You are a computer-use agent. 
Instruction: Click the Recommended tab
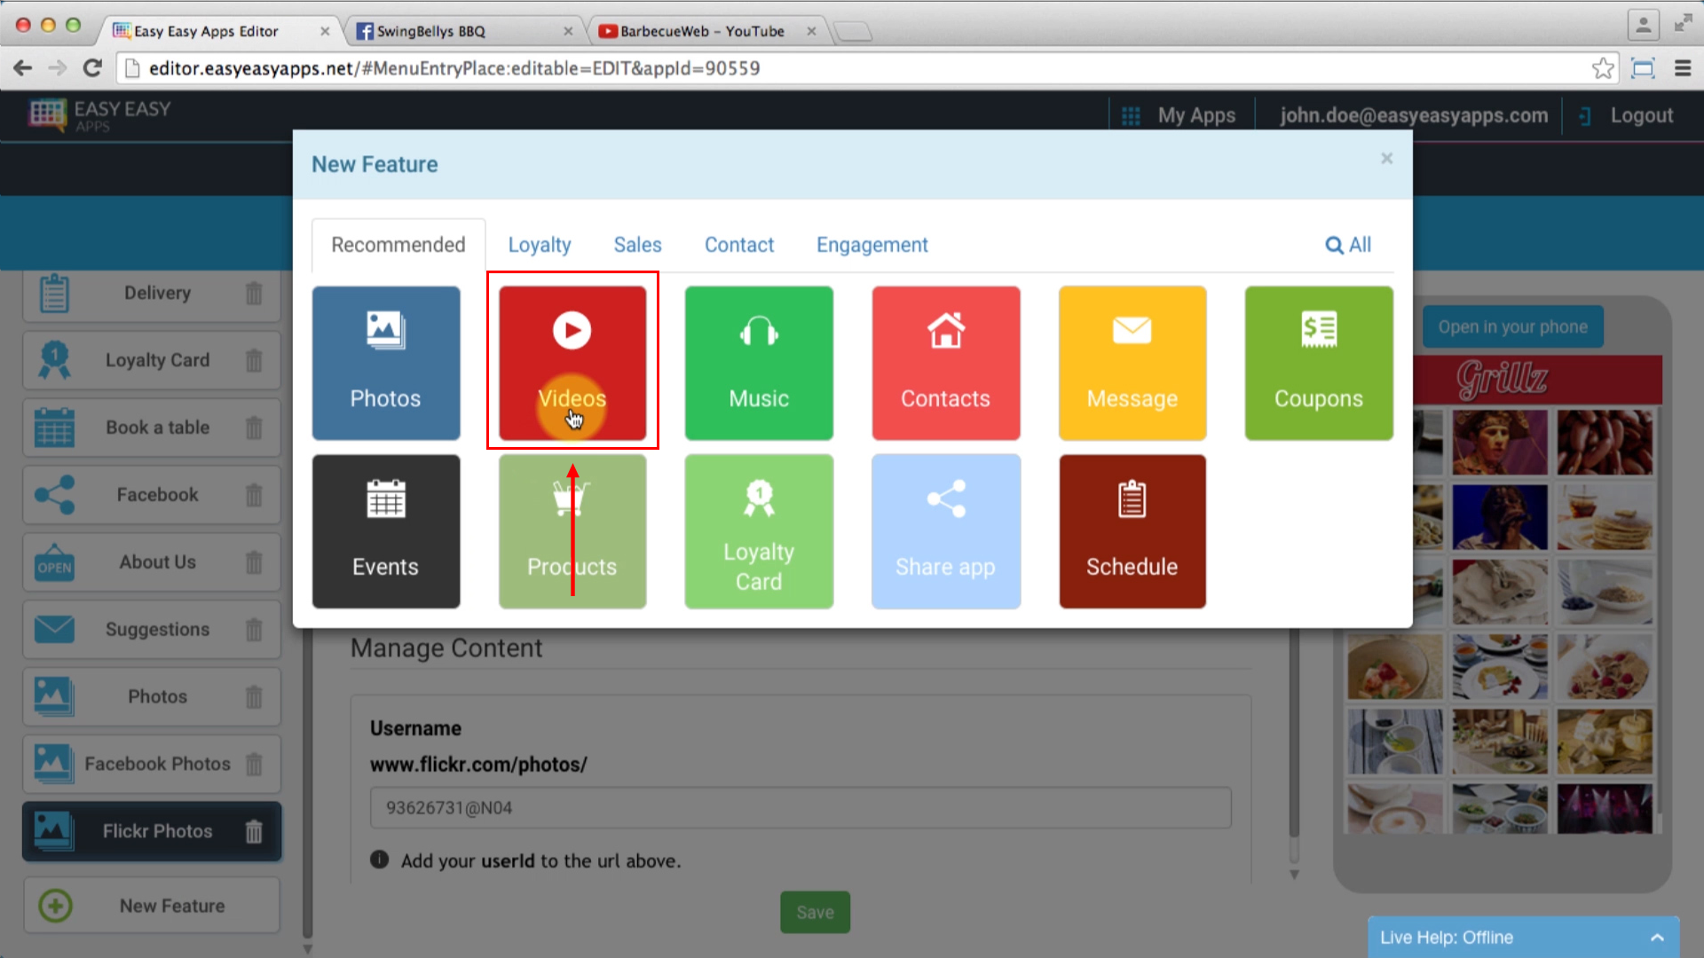398,245
